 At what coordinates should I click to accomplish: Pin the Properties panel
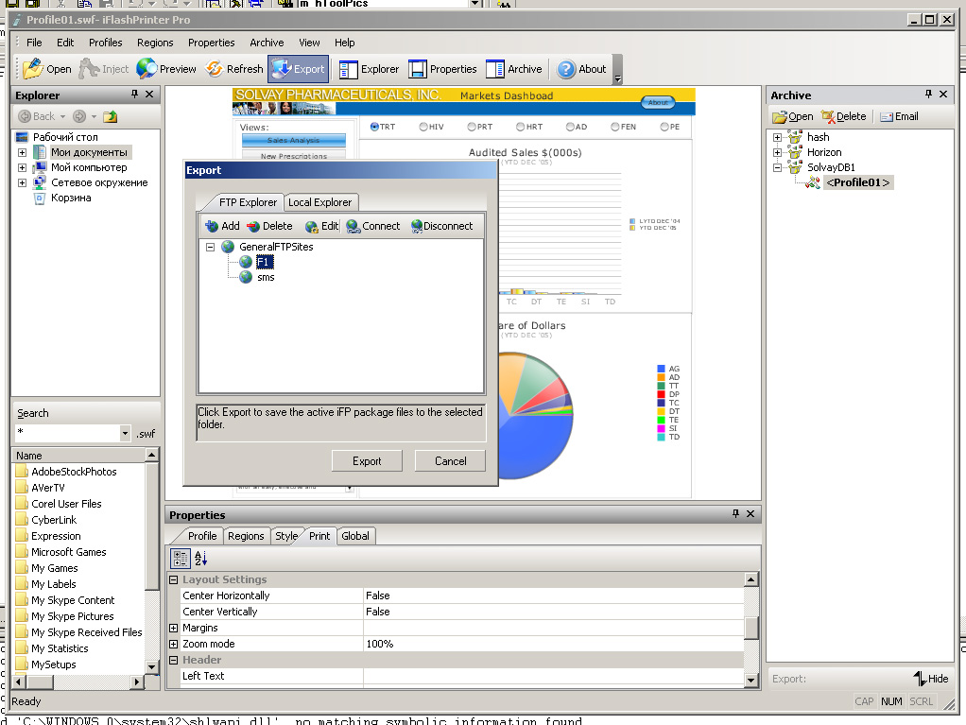click(x=735, y=513)
